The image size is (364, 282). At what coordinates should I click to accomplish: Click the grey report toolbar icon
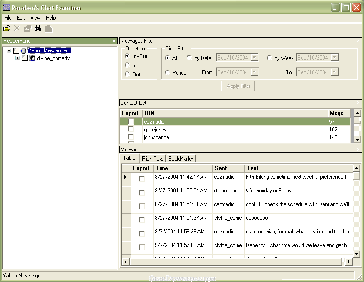tap(49, 29)
